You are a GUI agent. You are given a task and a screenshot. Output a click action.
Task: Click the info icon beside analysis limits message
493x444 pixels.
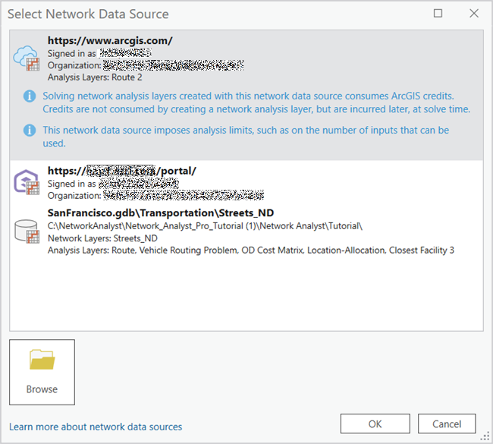[x=30, y=130]
